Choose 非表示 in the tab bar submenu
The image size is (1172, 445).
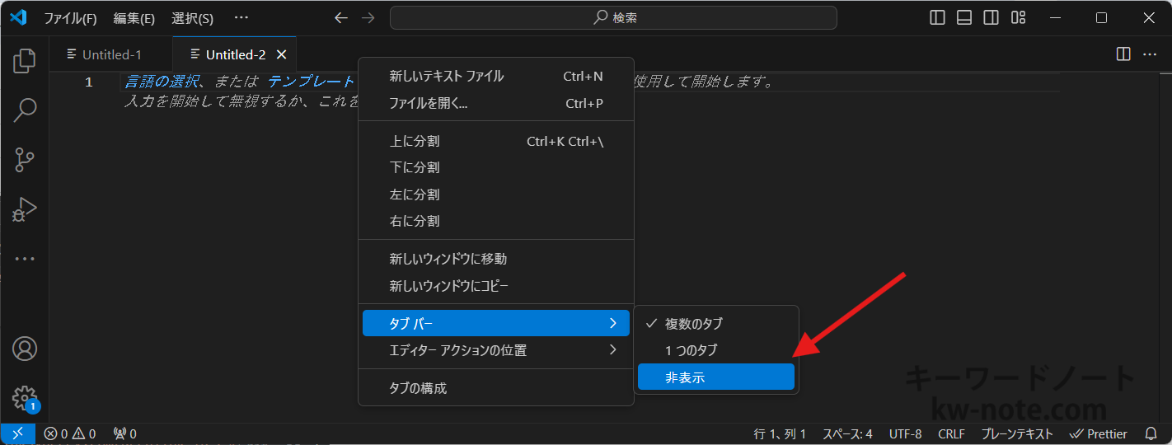point(715,377)
